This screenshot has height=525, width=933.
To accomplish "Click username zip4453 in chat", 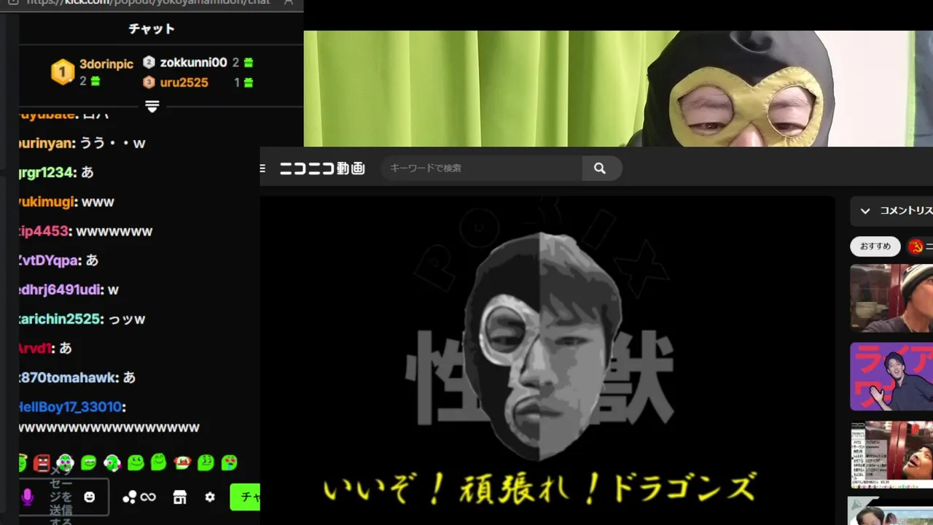I will click(44, 231).
